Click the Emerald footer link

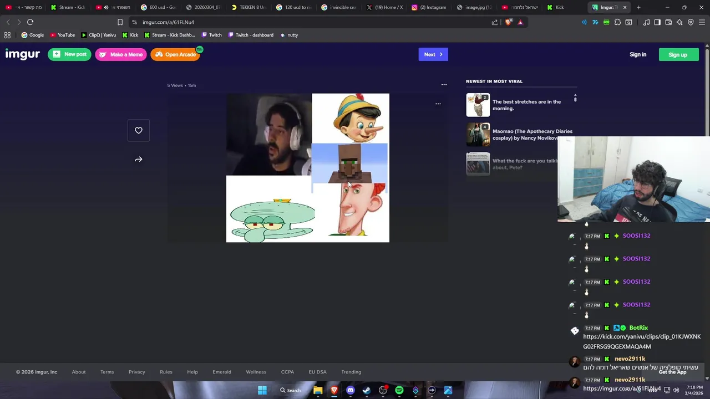click(x=222, y=372)
